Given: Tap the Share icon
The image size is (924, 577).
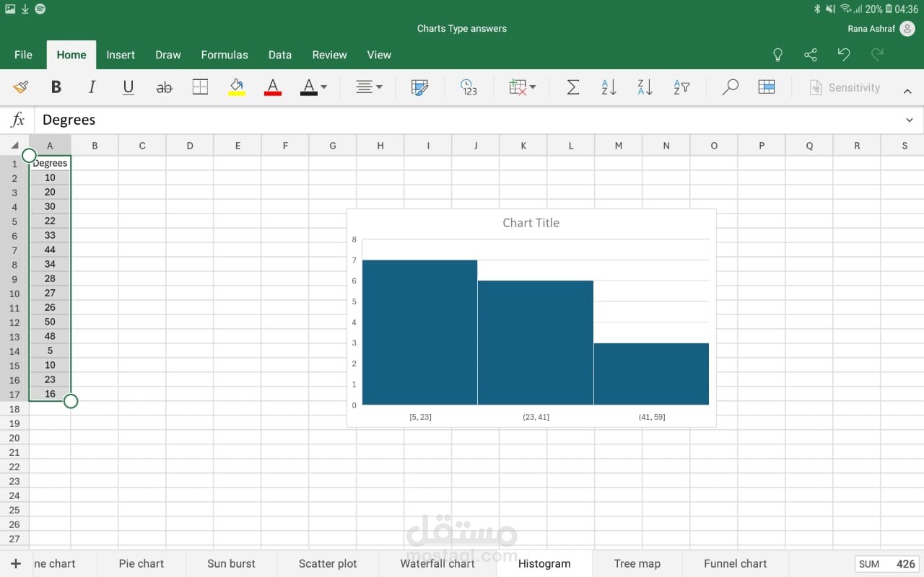Looking at the screenshot, I should click(x=811, y=55).
